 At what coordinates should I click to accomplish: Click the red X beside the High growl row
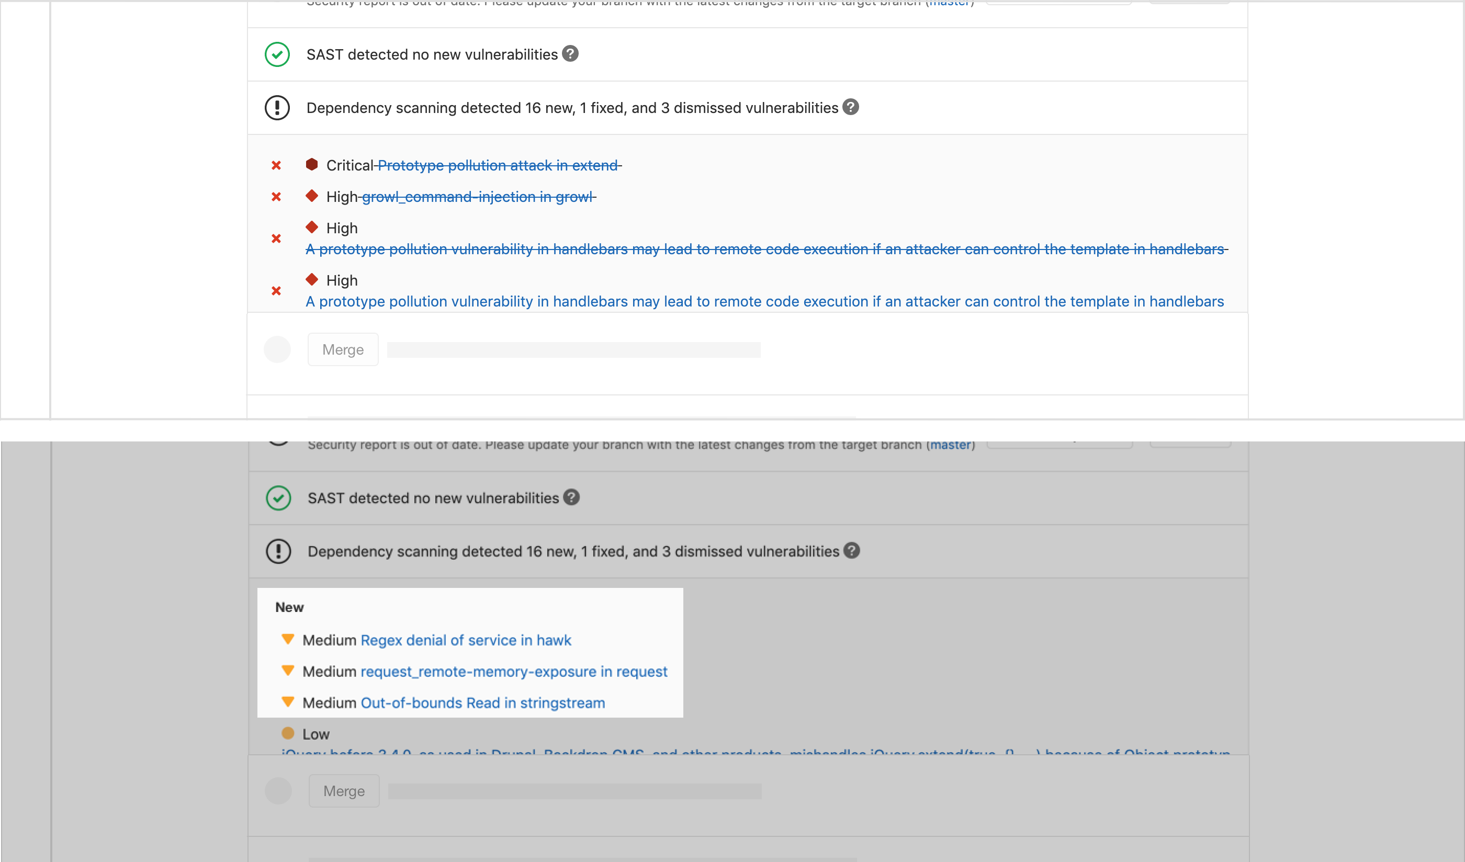(x=276, y=197)
